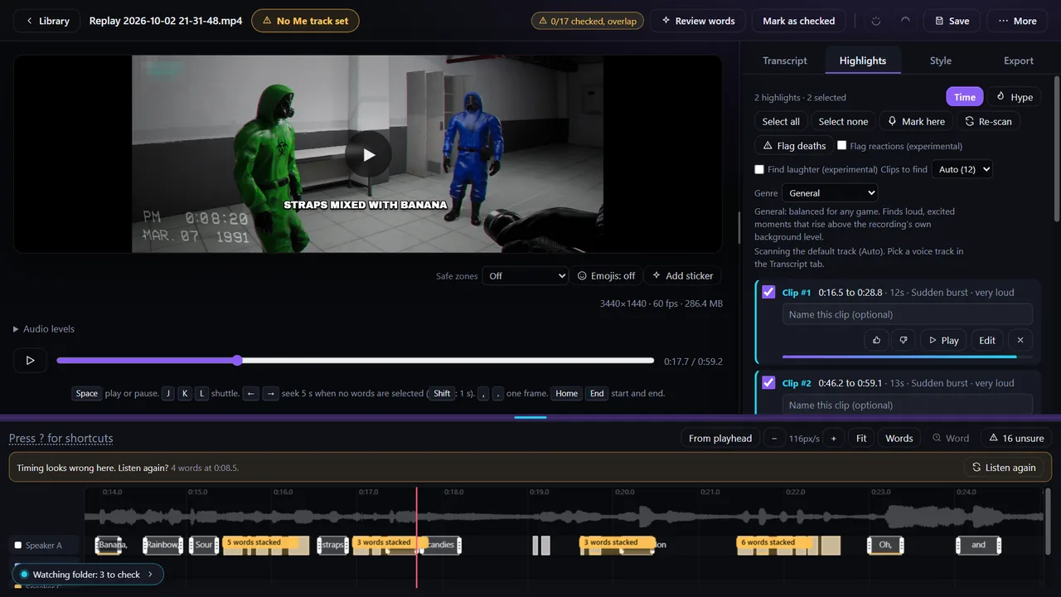Tick the Speaker A checkbox in the timeline
This screenshot has width=1061, height=597.
coord(18,545)
